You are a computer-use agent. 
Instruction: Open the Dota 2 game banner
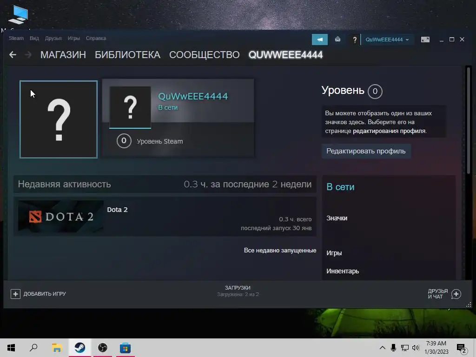click(x=61, y=217)
